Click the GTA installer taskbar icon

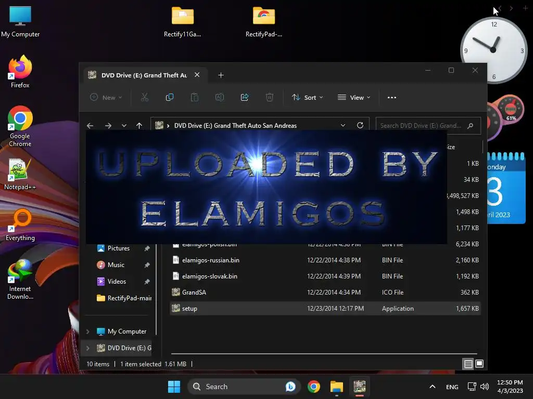(359, 387)
